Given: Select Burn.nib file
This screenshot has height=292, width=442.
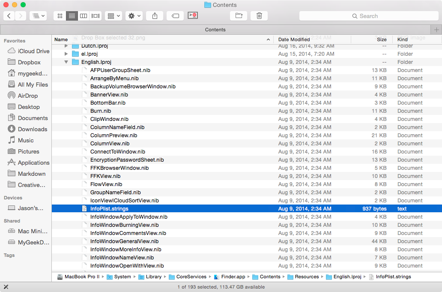Looking at the screenshot, I should [247, 111].
